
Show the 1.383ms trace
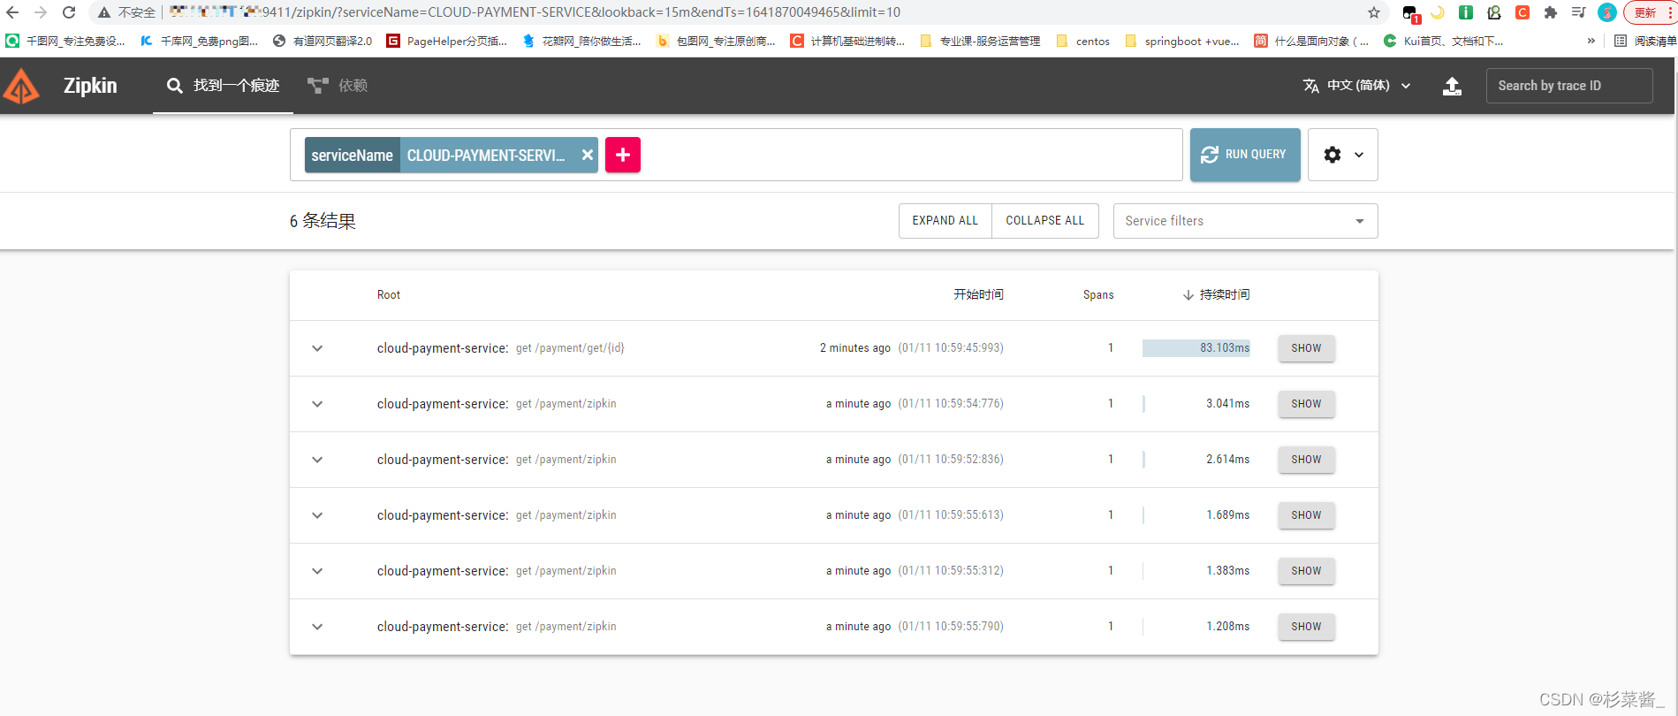[1306, 571]
